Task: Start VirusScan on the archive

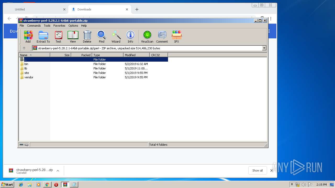Action: tap(147, 37)
